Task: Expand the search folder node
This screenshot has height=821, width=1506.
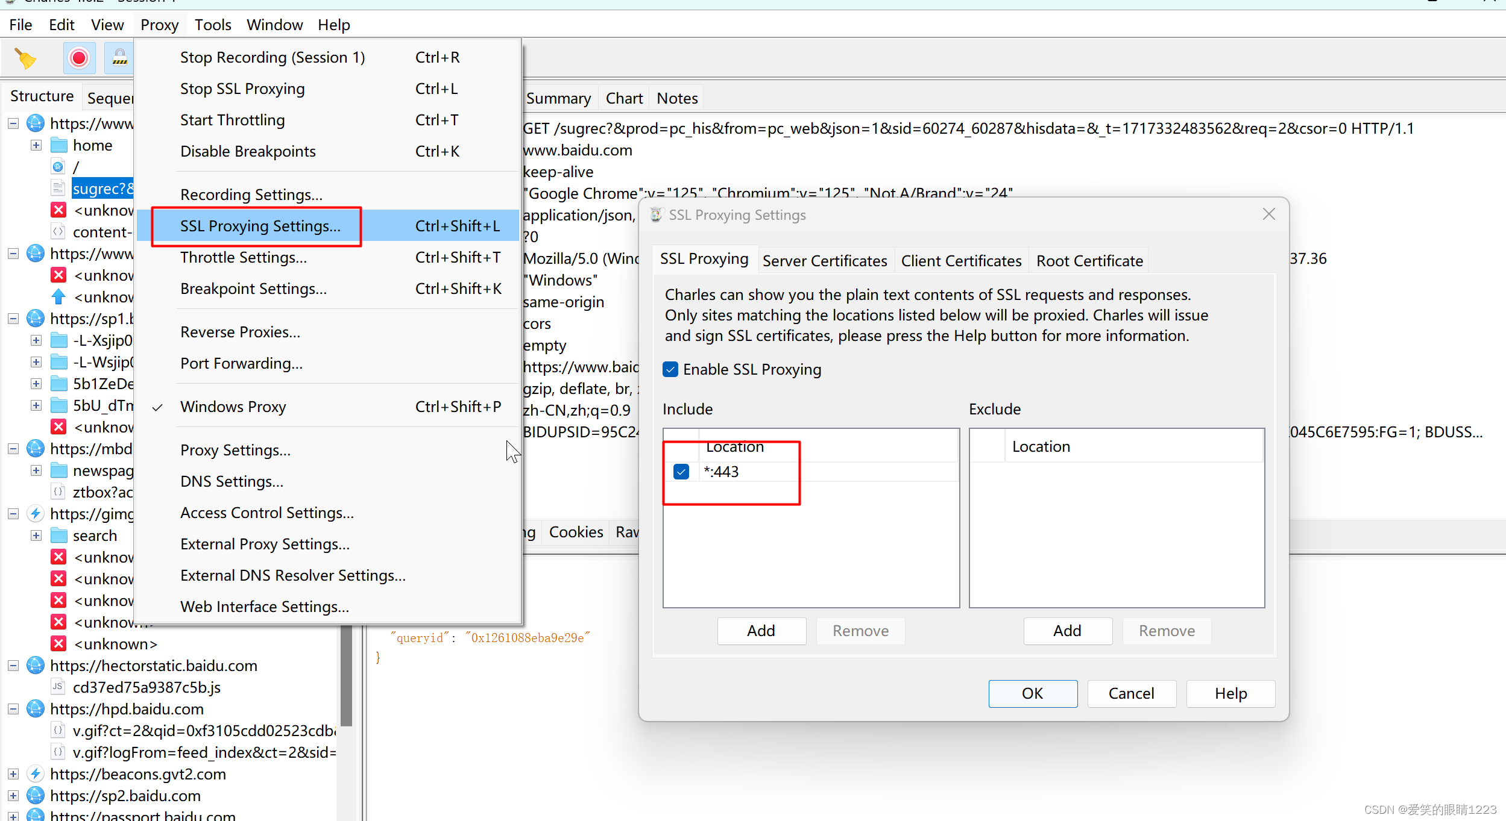Action: pyautogui.click(x=36, y=535)
